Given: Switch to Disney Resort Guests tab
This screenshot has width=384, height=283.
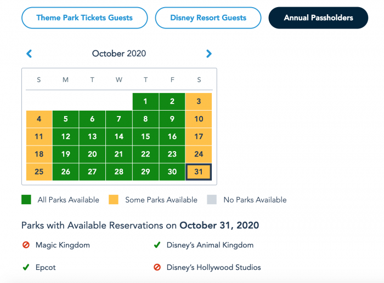Looking at the screenshot, I should pos(208,18).
